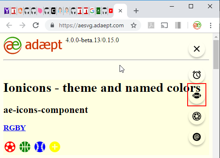220x158 pixels.
Task: Switch to the orange flame favicon tab
Action: (x=20, y=11)
